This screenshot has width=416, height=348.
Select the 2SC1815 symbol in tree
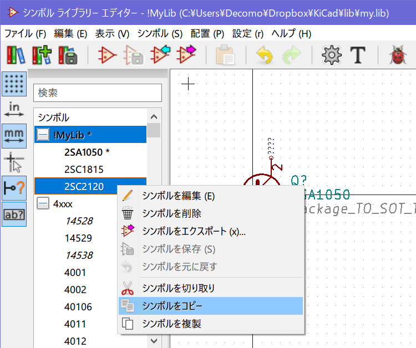coord(84,169)
